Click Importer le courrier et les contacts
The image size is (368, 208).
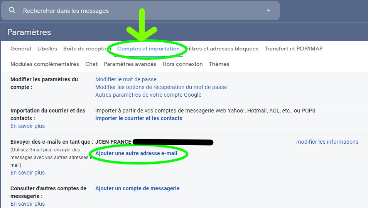click(139, 118)
